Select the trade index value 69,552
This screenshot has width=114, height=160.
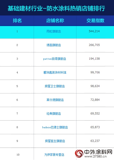pyautogui.click(x=95, y=114)
